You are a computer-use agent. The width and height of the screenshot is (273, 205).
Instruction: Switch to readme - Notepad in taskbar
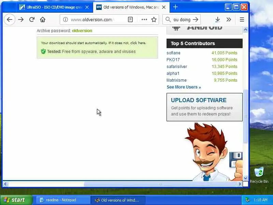coord(63,200)
